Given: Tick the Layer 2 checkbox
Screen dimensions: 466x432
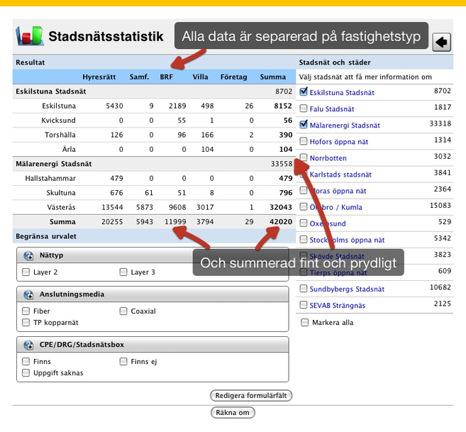Looking at the screenshot, I should click(26, 272).
